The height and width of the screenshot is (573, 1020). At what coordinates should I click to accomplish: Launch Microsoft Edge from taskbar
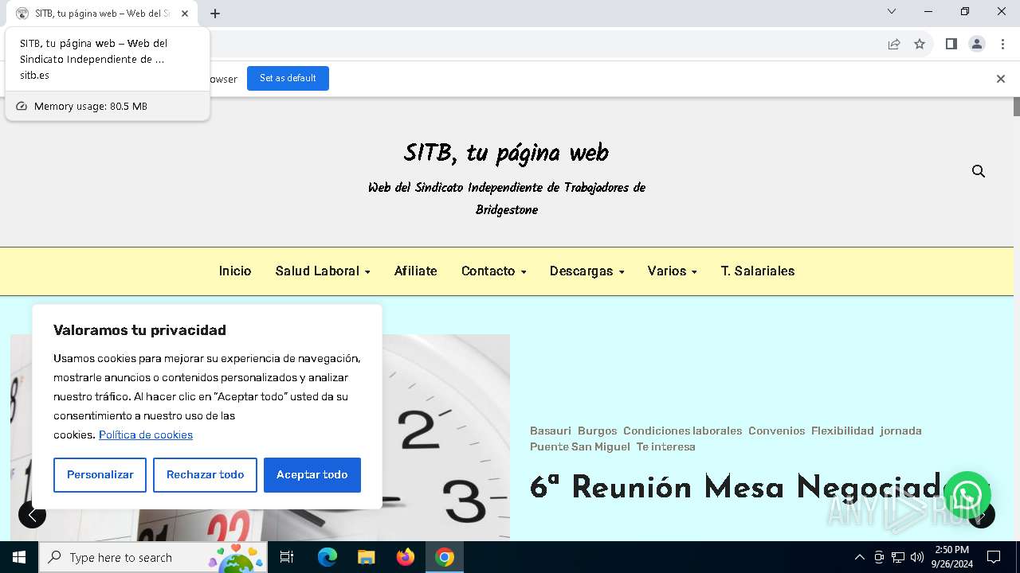pyautogui.click(x=328, y=557)
